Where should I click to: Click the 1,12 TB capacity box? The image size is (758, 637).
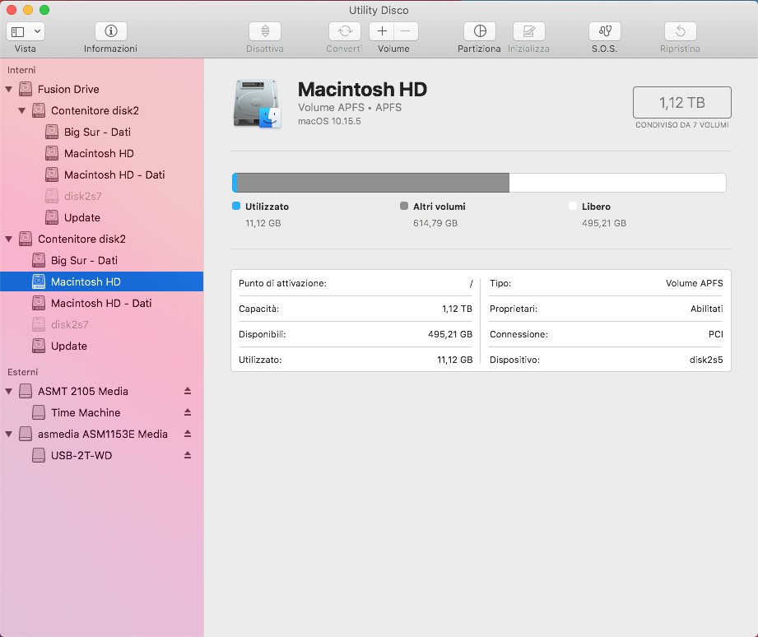(681, 103)
